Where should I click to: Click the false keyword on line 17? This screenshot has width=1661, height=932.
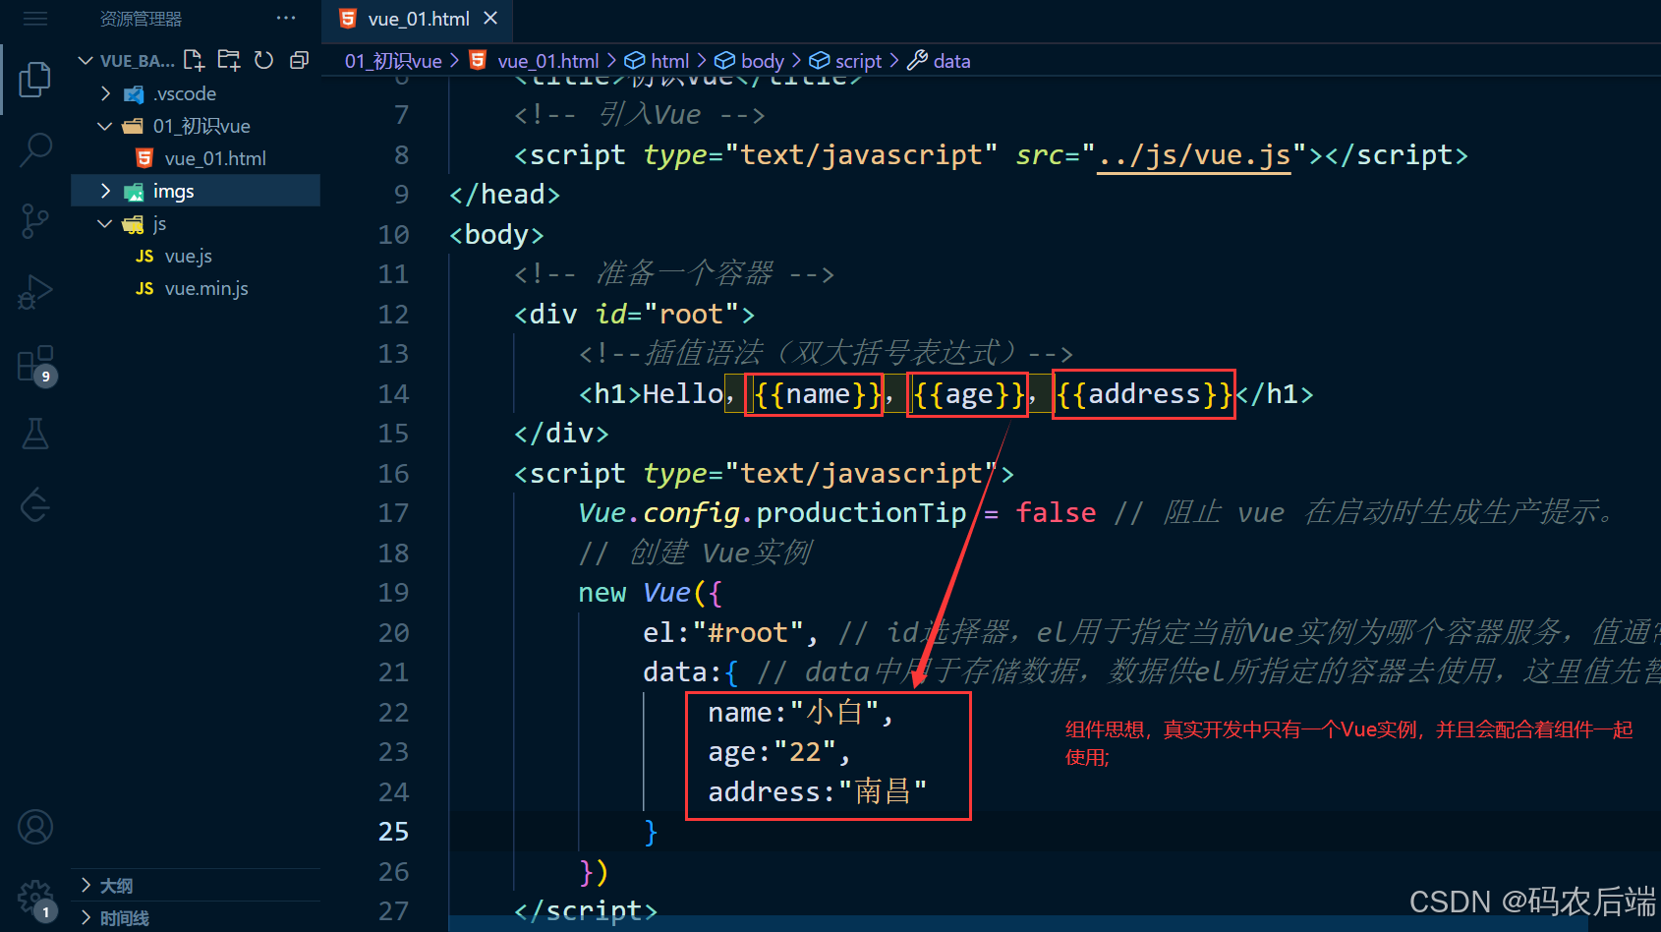click(x=1056, y=513)
